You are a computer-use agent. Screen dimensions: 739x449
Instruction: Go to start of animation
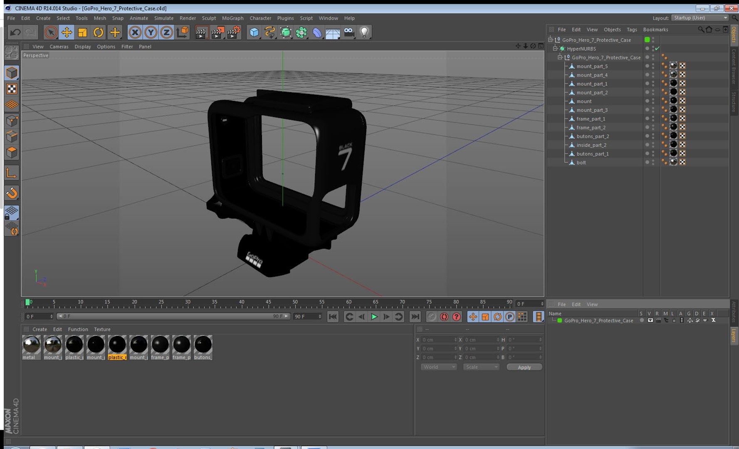coord(333,317)
